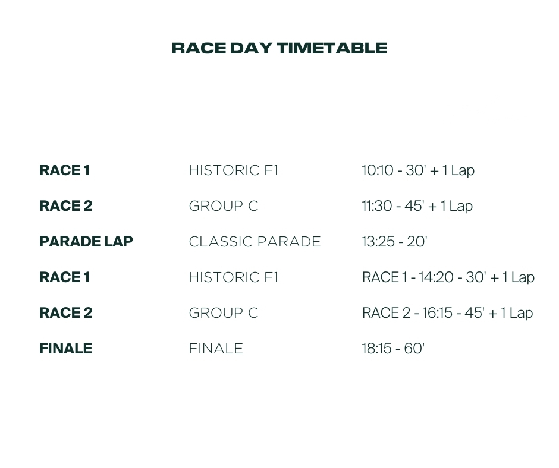Screen dimensions: 559x468
Task: Click the 11:30 - 45' + 1 Lap time
Action: pyautogui.click(x=417, y=206)
